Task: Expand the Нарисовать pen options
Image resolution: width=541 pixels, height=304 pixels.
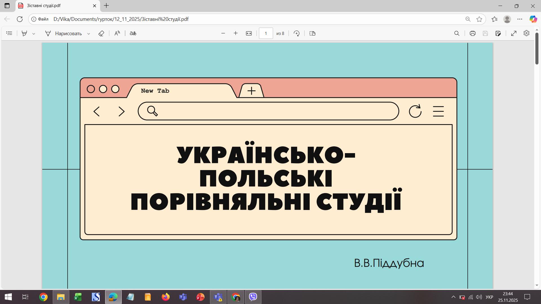Action: coord(88,33)
